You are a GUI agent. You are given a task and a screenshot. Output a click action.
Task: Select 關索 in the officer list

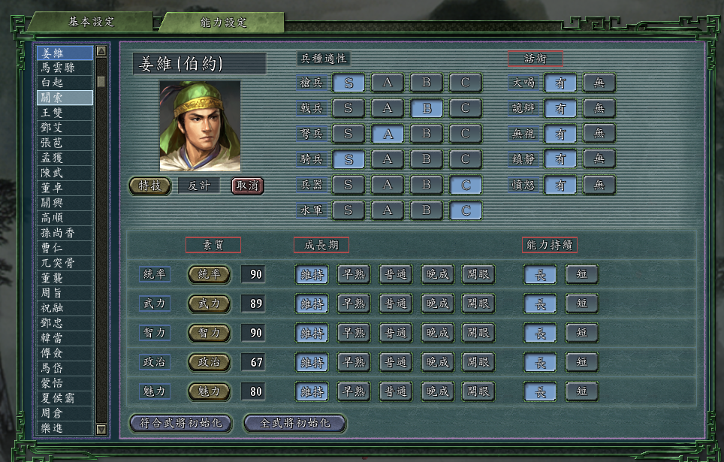[x=65, y=98]
